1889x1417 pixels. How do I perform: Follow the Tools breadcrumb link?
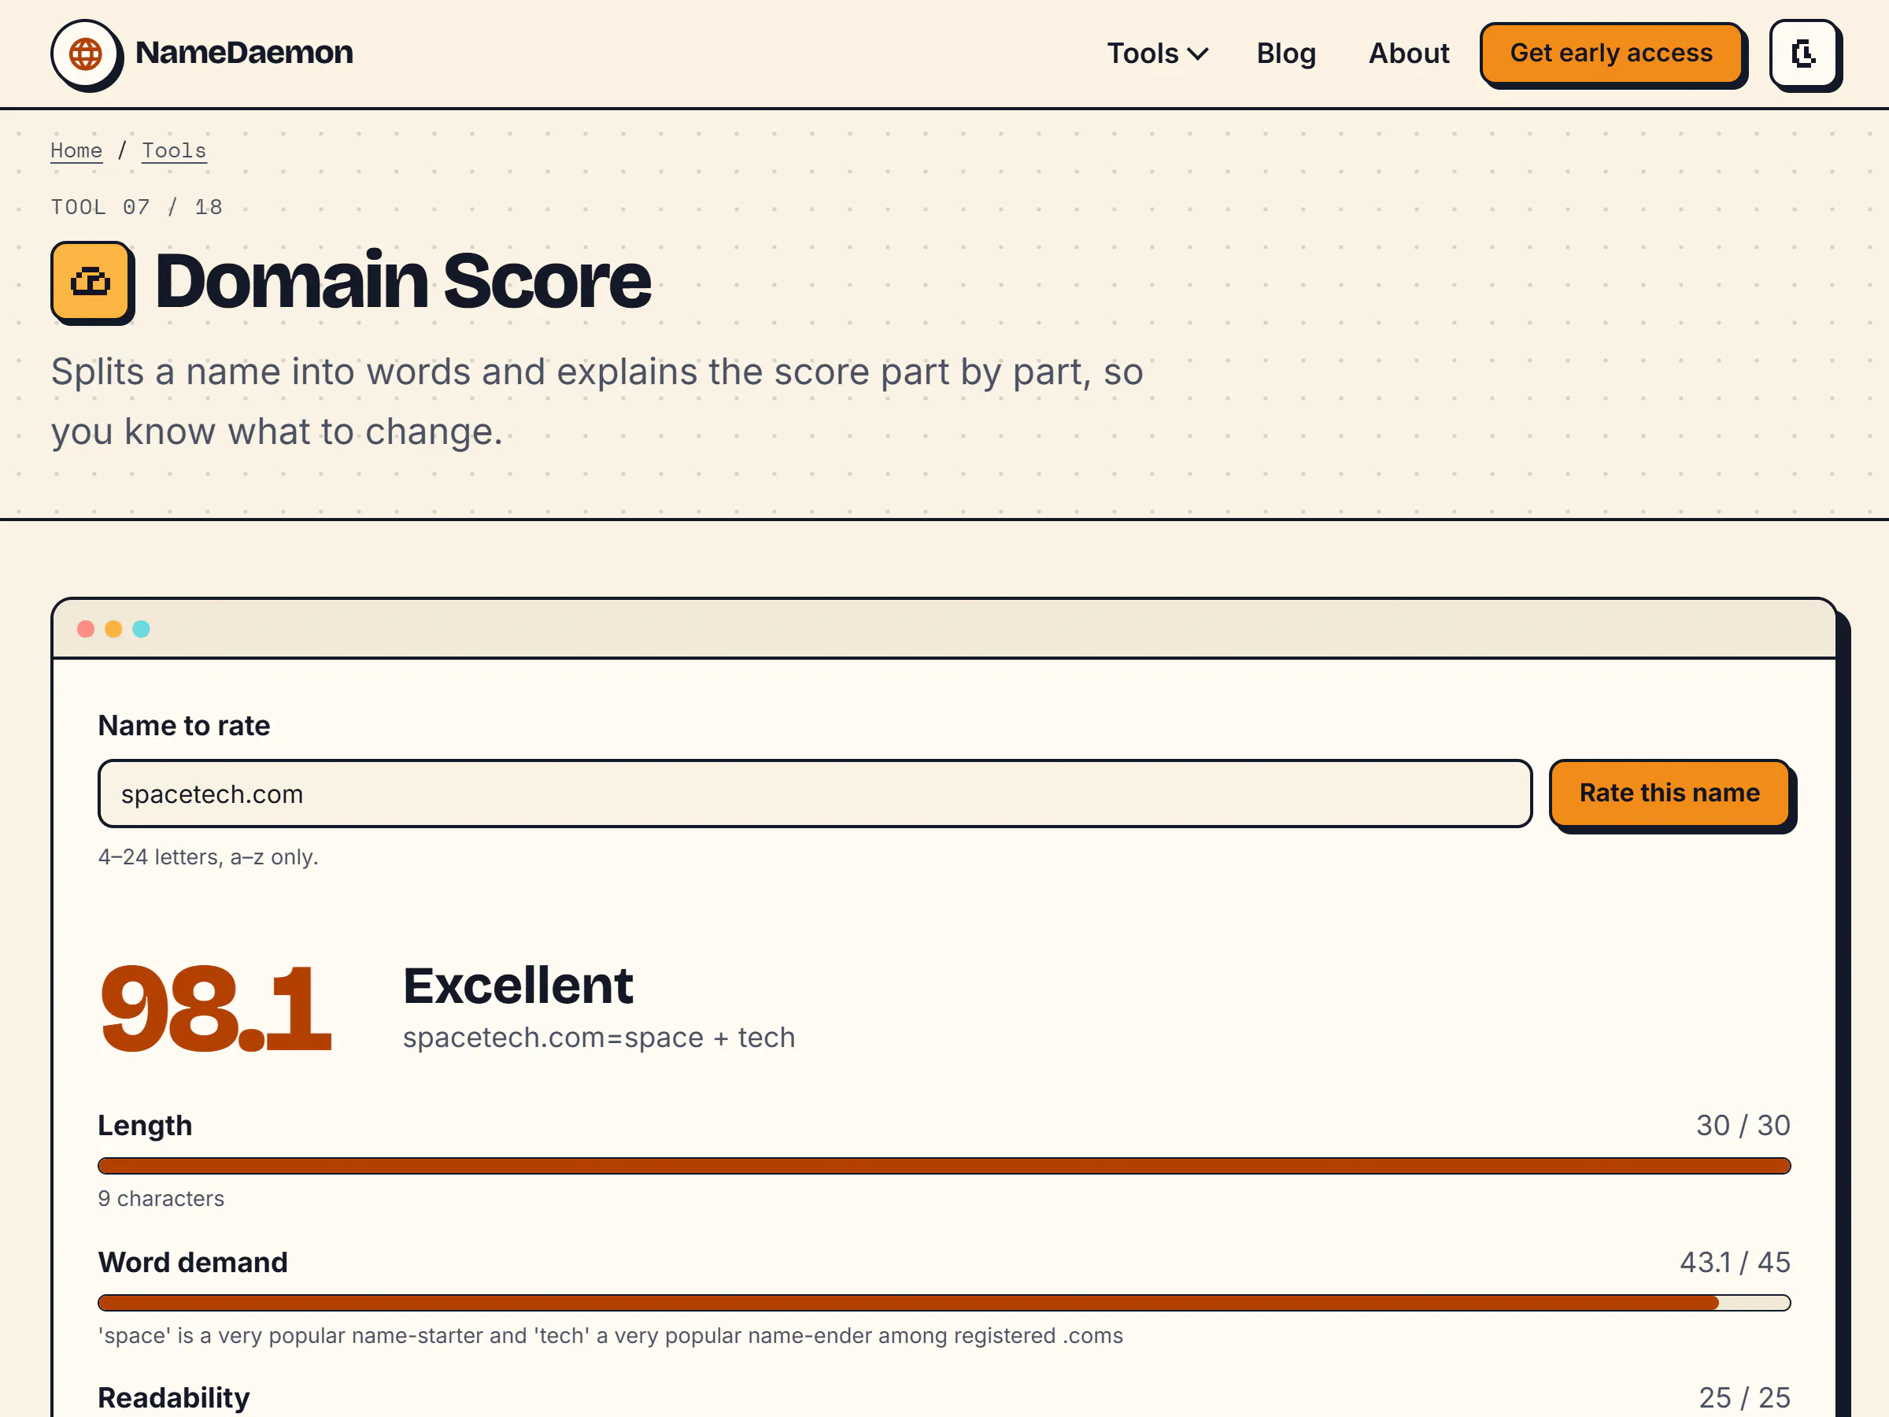(x=174, y=150)
